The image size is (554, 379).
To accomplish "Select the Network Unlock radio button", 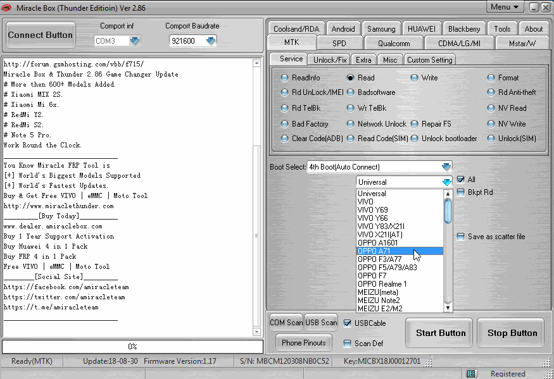I will [x=350, y=124].
